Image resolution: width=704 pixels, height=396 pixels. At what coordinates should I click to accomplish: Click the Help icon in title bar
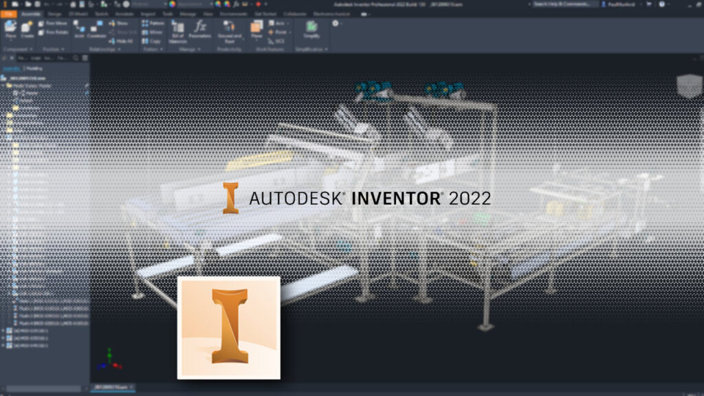point(662,5)
